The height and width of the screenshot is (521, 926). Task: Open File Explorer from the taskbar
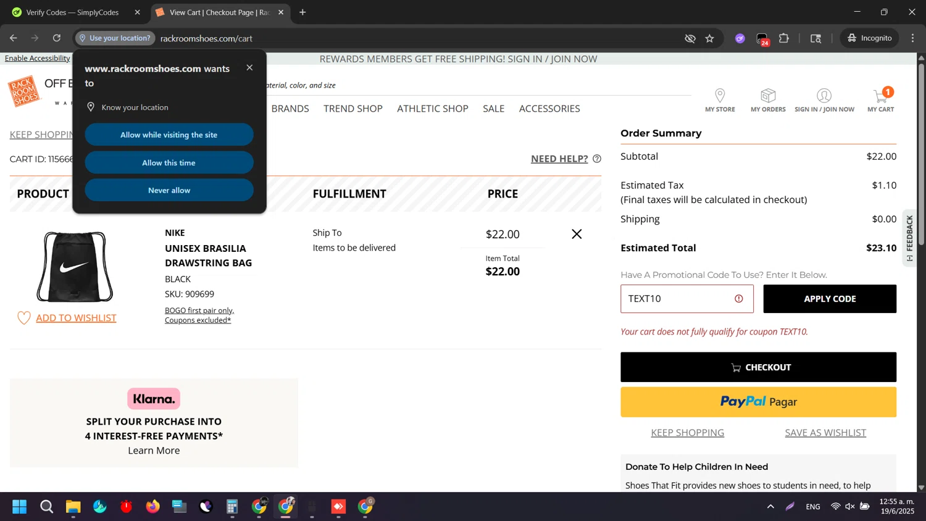pyautogui.click(x=73, y=507)
